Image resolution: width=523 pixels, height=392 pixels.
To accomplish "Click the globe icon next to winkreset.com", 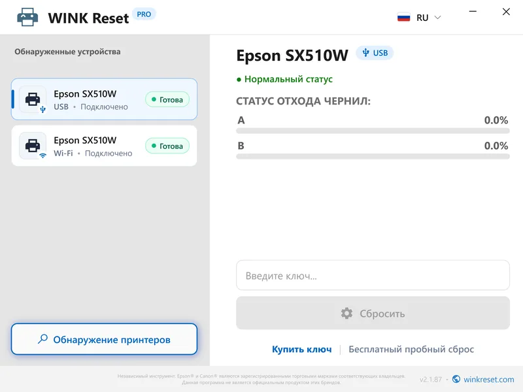I will pyautogui.click(x=456, y=379).
